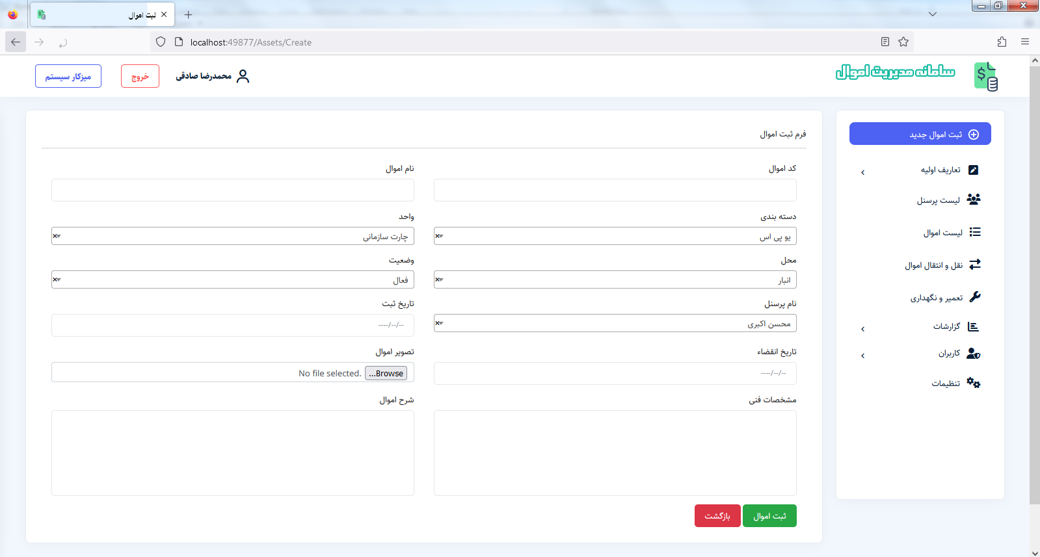Click the chart icon beside گزارشات
This screenshot has width=1040, height=557.
pos(973,326)
